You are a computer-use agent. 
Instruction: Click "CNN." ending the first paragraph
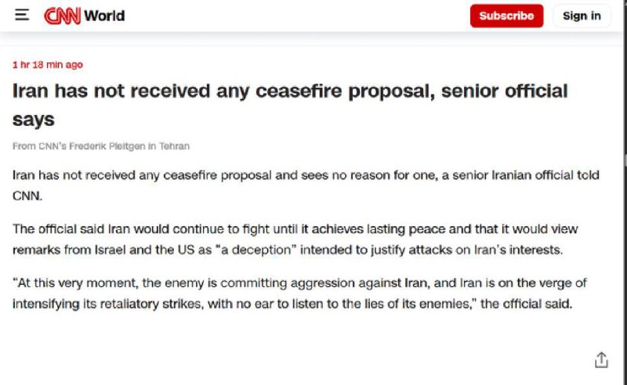27,196
